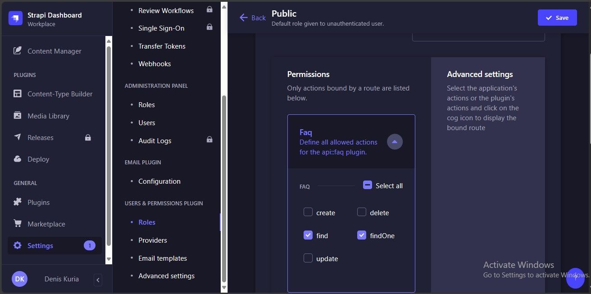Click the Save button
The height and width of the screenshot is (294, 591).
[x=557, y=18]
